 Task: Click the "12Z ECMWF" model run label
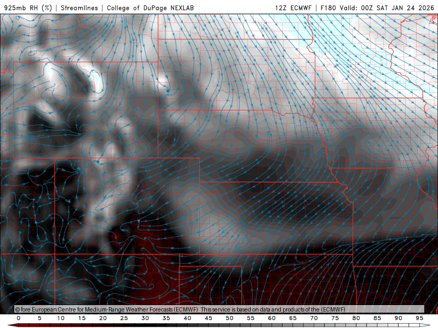pyautogui.click(x=293, y=8)
